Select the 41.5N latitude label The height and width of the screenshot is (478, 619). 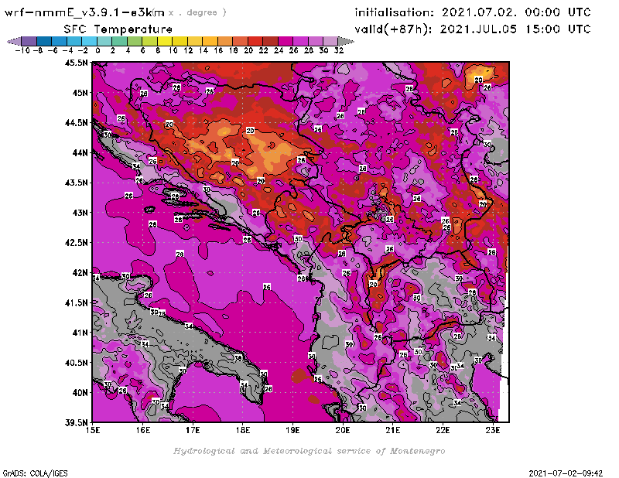coord(76,302)
